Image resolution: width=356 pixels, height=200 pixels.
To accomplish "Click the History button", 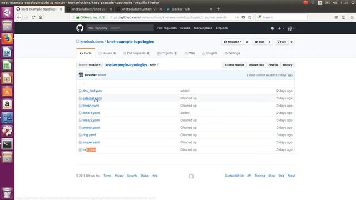I will pyautogui.click(x=288, y=65).
